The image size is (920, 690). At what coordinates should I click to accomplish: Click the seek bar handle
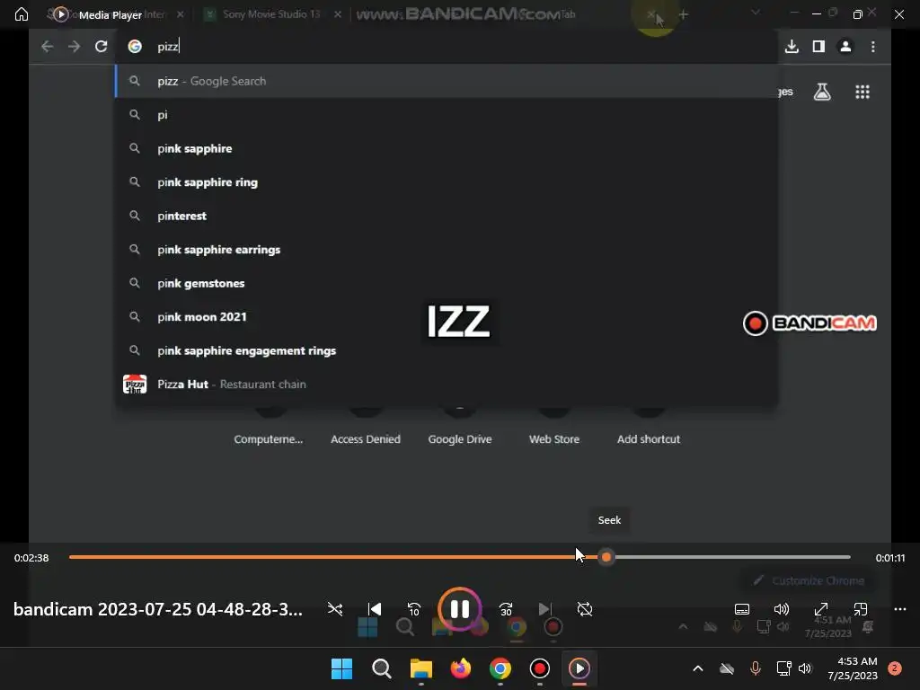606,557
